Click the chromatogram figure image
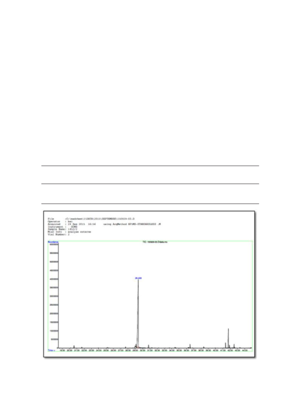 pos(149,284)
